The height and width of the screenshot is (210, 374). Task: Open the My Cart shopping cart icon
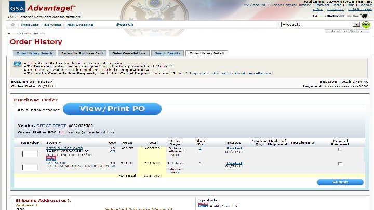(x=364, y=16)
